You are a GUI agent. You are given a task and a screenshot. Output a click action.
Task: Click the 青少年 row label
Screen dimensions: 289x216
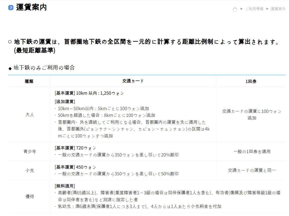coord(30,151)
